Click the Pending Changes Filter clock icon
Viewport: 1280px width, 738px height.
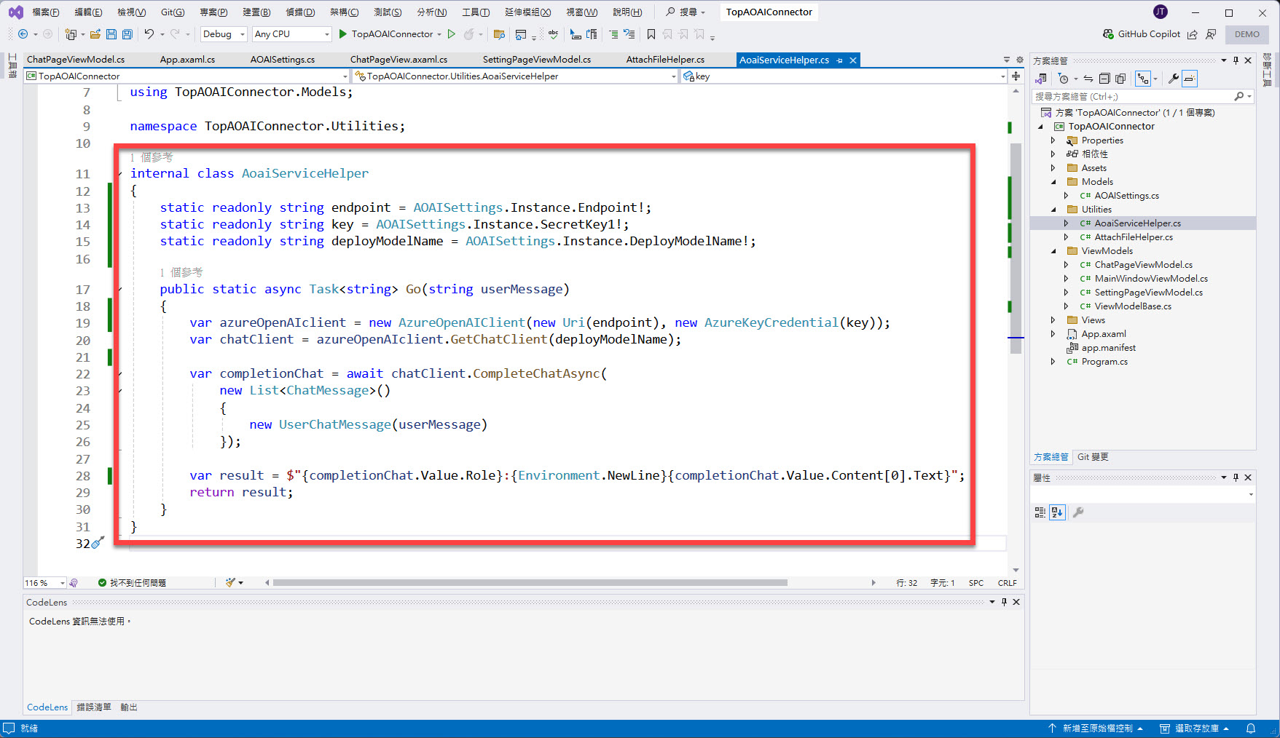(1064, 79)
